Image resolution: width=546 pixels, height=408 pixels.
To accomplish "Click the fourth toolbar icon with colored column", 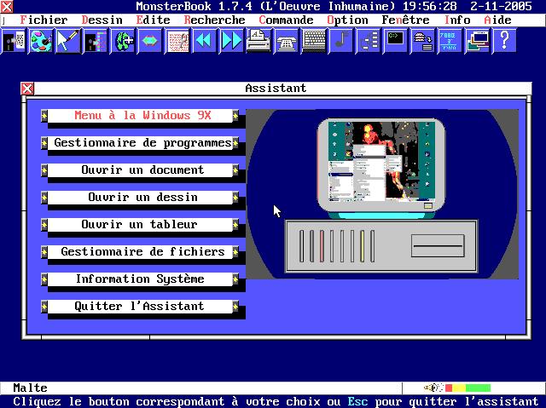I will point(96,41).
